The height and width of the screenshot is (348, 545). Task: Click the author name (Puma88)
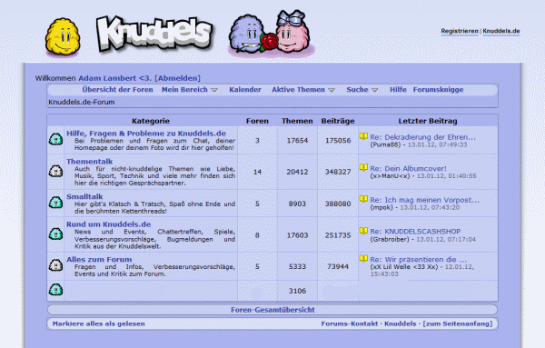(385, 144)
